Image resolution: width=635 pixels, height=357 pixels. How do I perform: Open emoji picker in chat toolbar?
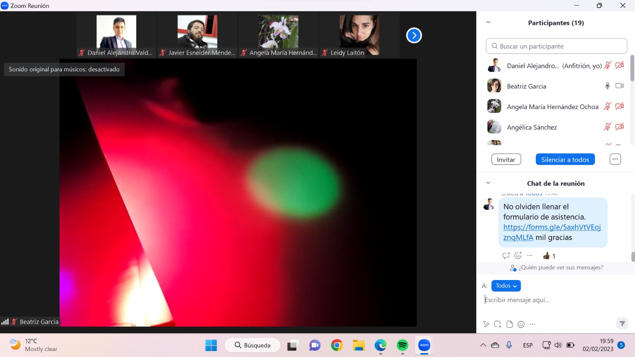click(521, 324)
